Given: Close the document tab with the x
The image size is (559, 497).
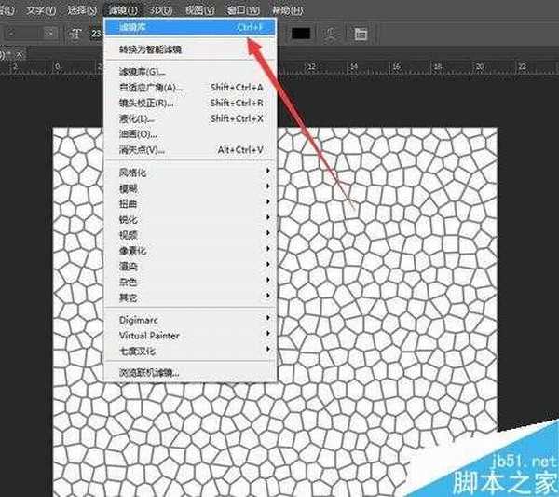Looking at the screenshot, I should pyautogui.click(x=18, y=55).
